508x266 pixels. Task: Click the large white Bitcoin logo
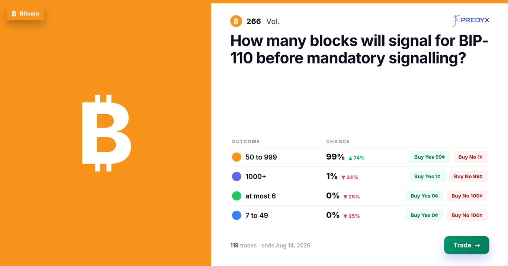pos(106,133)
